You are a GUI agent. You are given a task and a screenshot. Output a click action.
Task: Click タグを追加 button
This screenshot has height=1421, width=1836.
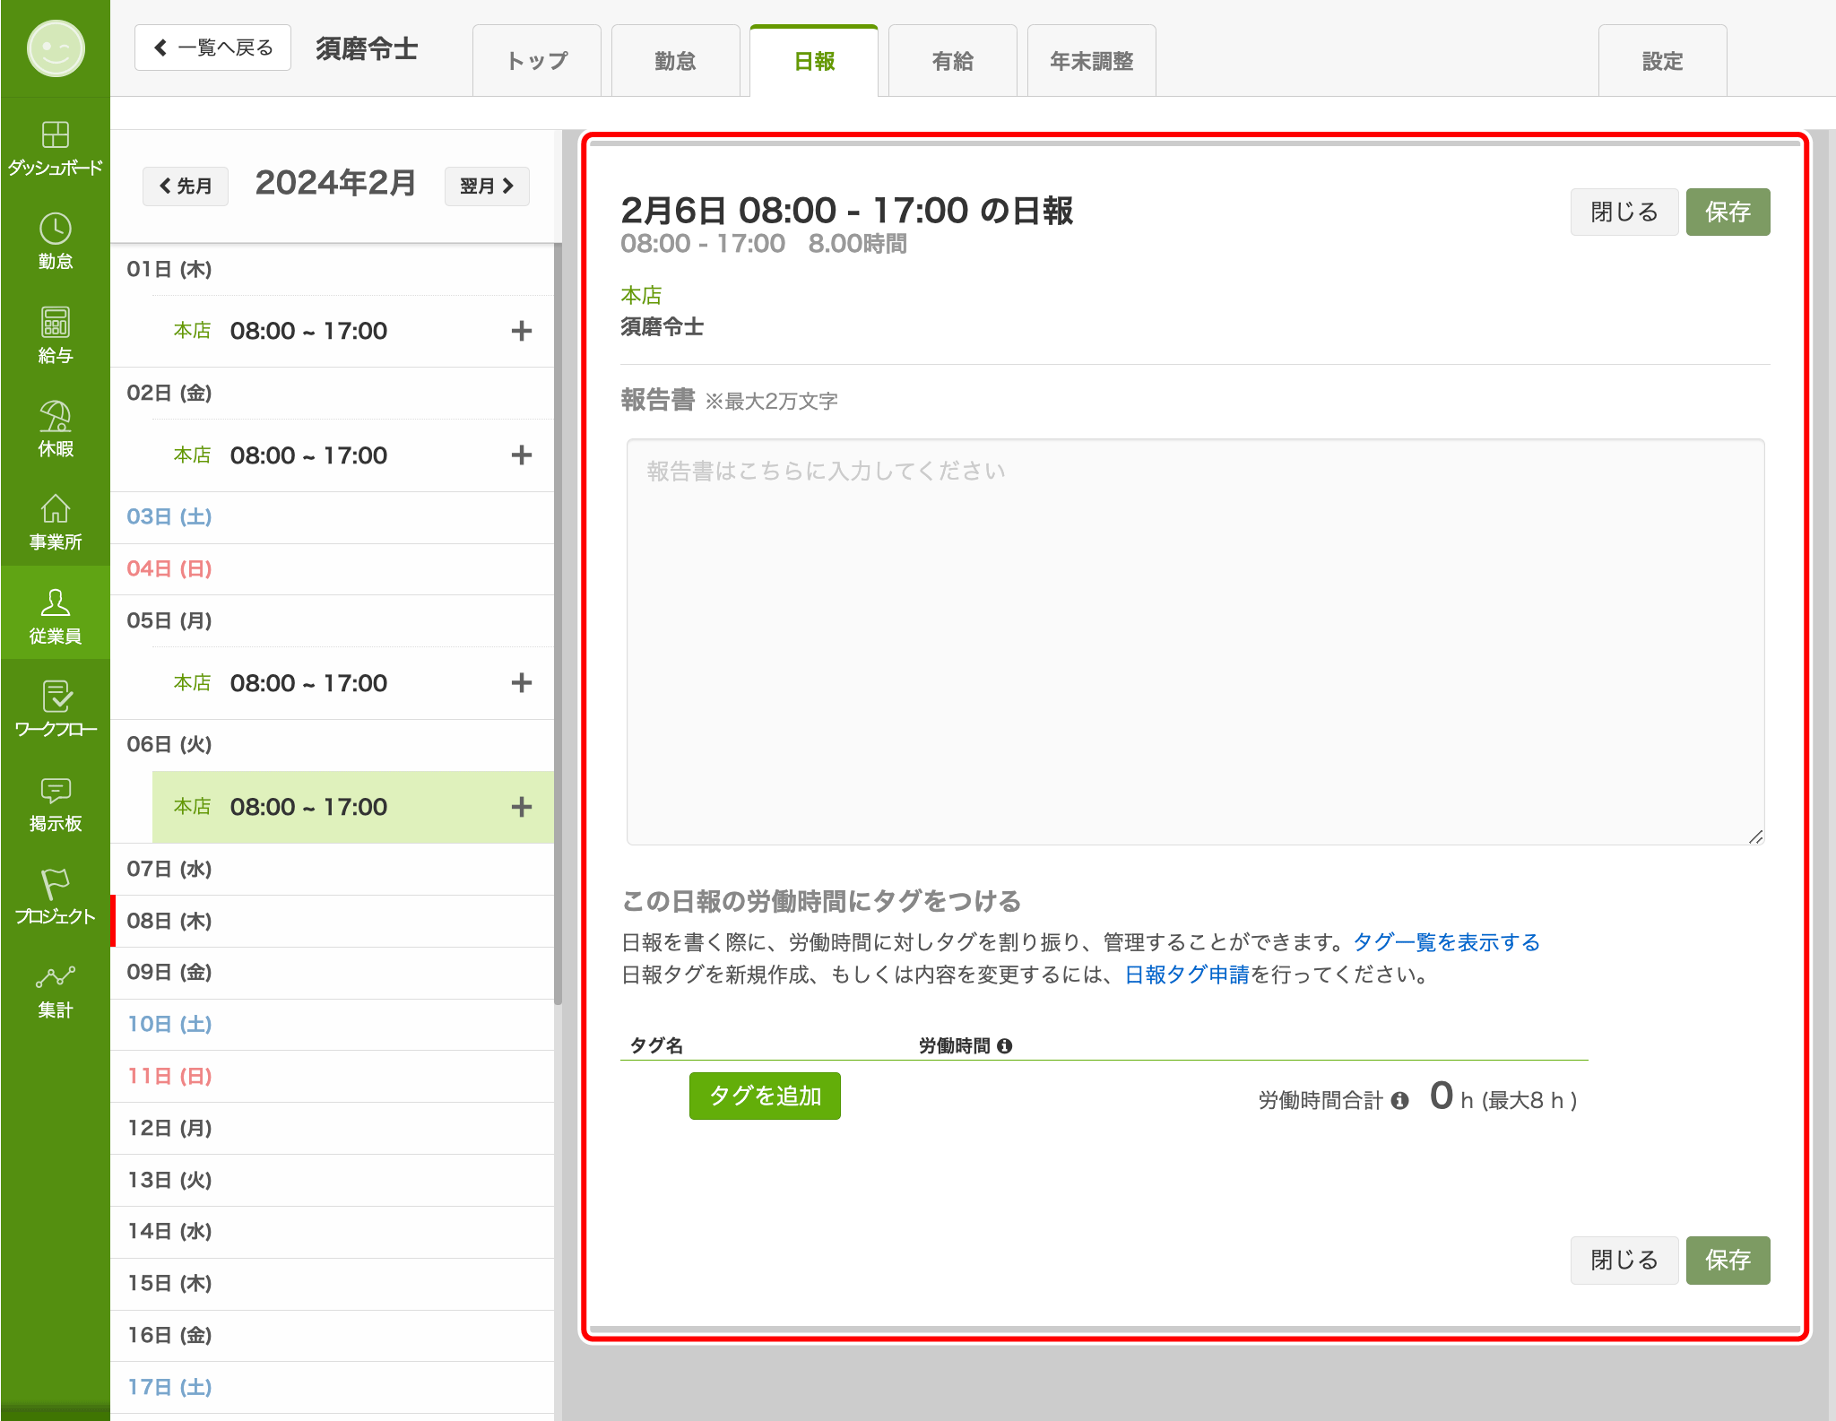[765, 1096]
